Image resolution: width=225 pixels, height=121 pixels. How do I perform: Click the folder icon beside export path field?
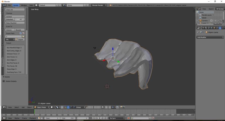[x=23, y=36]
